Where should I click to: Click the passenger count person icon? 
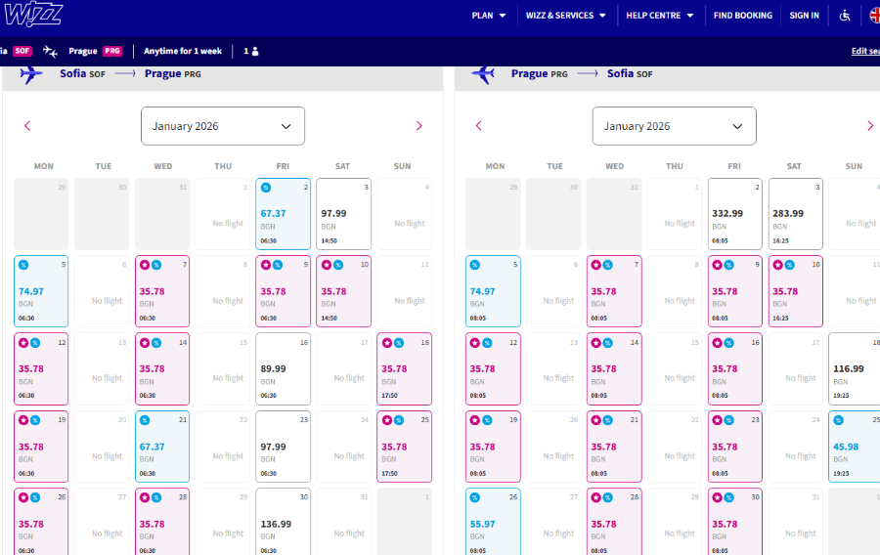pyautogui.click(x=255, y=52)
